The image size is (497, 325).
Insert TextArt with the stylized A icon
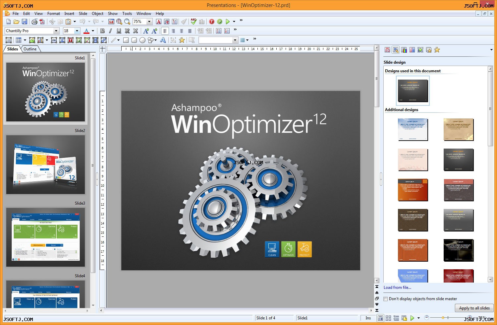tap(163, 40)
